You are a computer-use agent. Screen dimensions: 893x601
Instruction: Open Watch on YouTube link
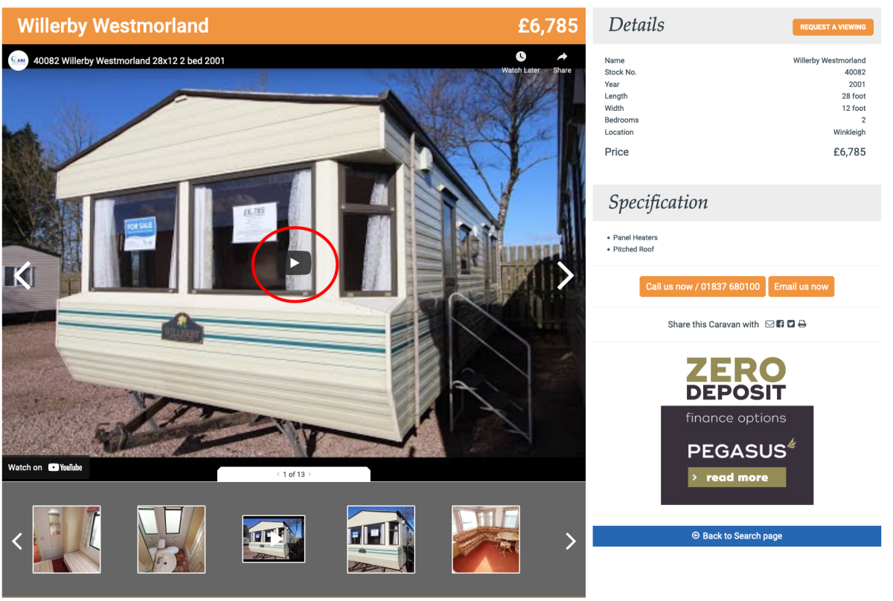[45, 467]
